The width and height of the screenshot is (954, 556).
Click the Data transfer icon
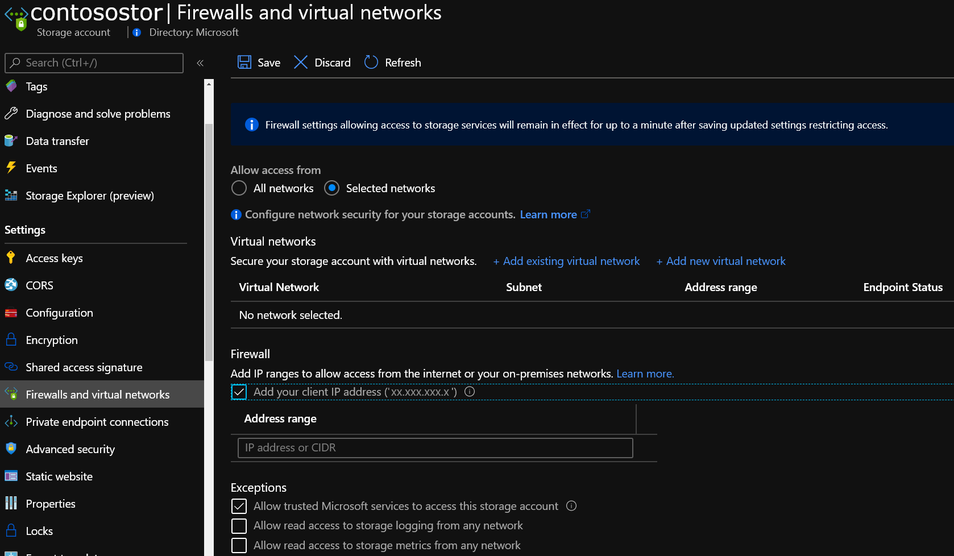click(11, 141)
